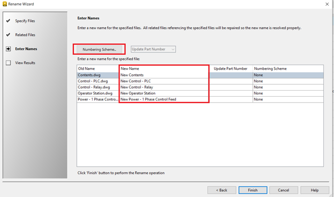The image size is (334, 197).
Task: Click the Enter Names arrow step icon
Action: pos(8,49)
